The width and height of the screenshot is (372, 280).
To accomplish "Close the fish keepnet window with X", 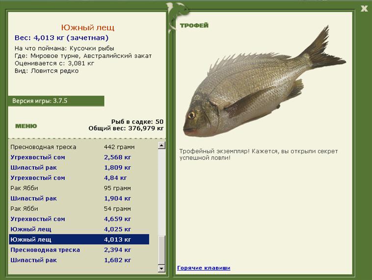I will [364, 9].
